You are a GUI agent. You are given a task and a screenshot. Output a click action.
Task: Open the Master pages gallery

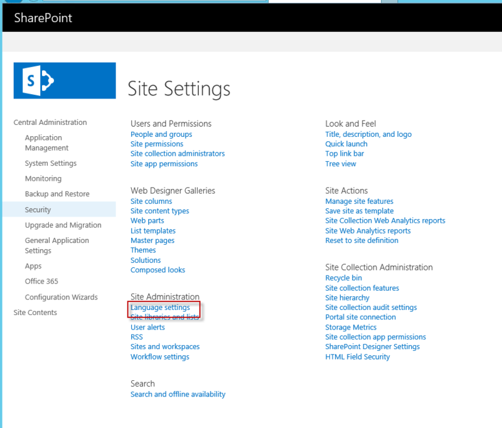pyautogui.click(x=152, y=240)
